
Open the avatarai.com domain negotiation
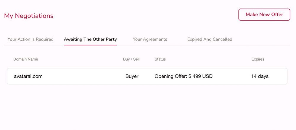point(28,76)
